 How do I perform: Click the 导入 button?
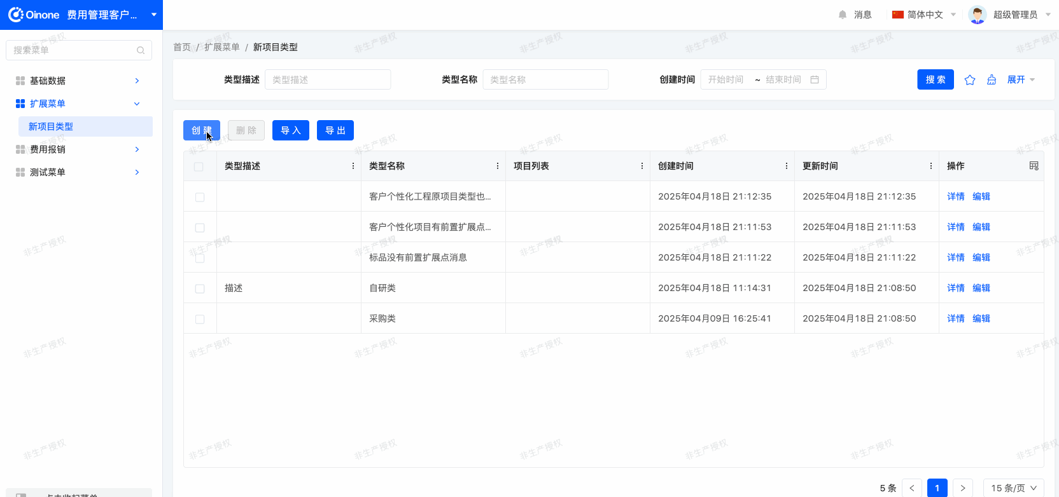291,130
